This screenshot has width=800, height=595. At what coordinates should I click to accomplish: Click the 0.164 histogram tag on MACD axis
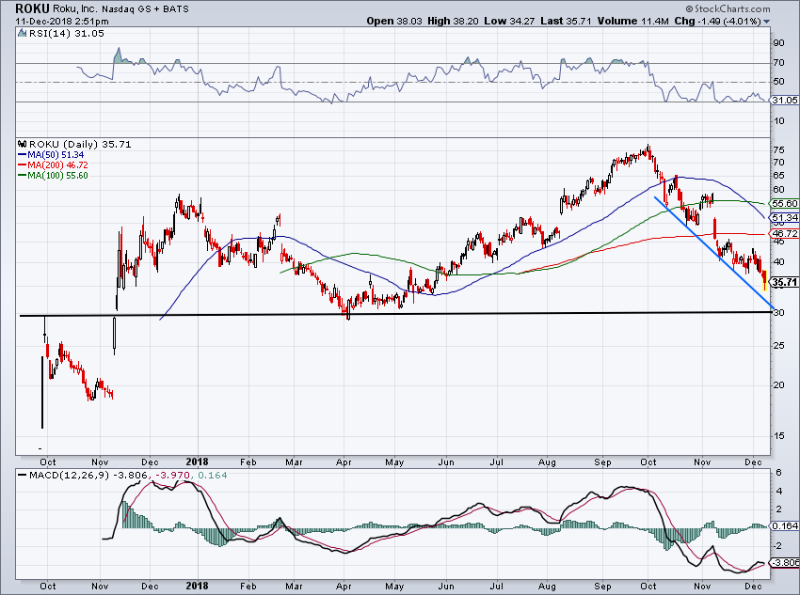pos(786,526)
